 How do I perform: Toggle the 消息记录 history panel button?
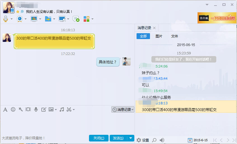click(x=123, y=110)
